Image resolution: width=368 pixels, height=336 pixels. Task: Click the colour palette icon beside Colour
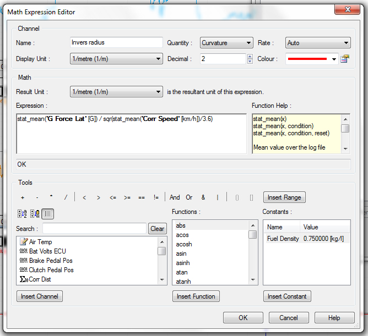tap(345, 59)
